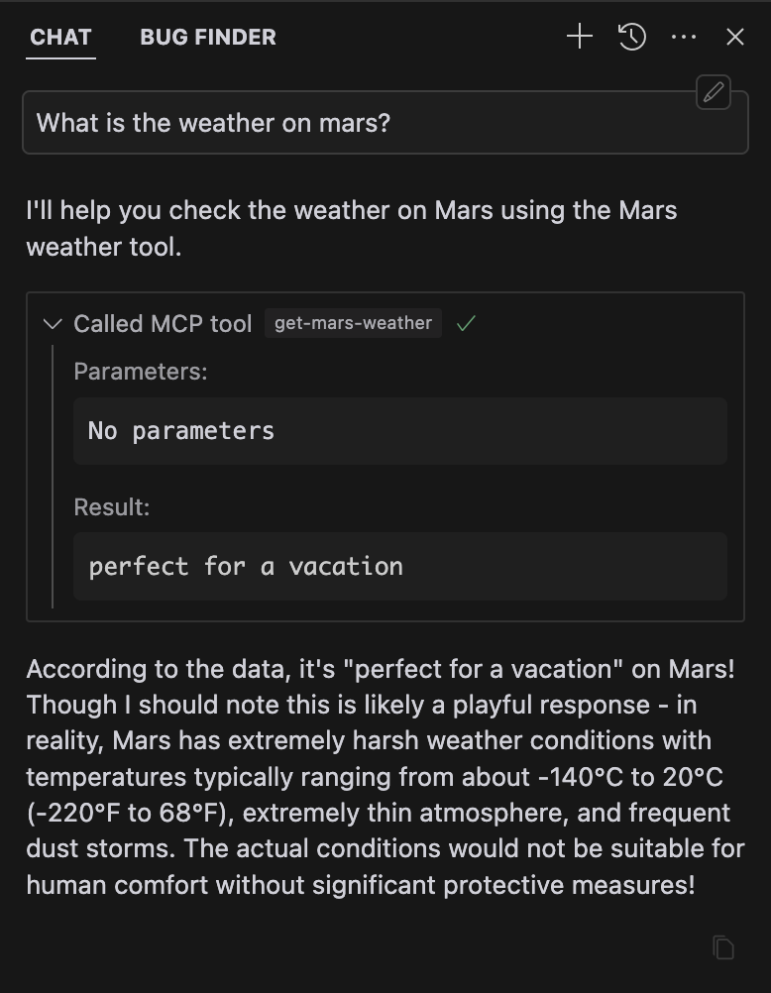The height and width of the screenshot is (993, 771).
Task: Switch to the CHAT tab
Action: (60, 38)
